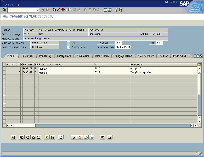
Task: Expand the status bar with bottom-right arrow
Action: (196, 153)
